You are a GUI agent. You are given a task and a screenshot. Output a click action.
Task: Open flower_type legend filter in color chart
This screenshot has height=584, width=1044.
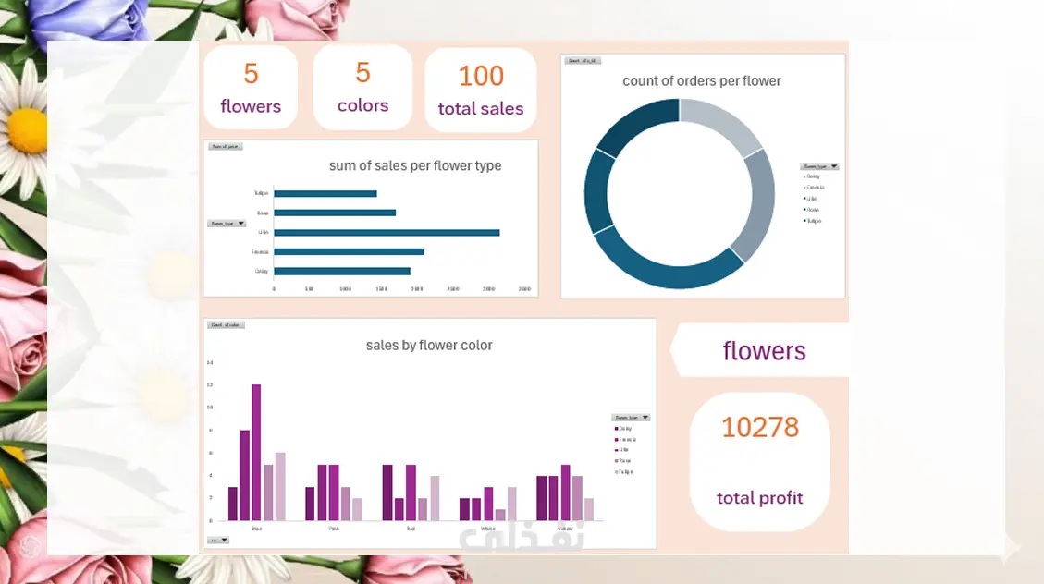tap(631, 418)
